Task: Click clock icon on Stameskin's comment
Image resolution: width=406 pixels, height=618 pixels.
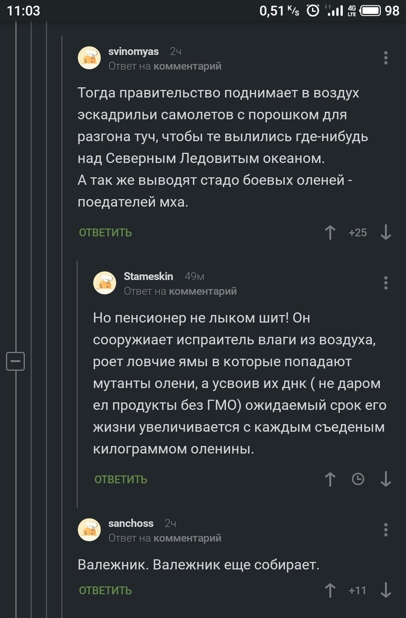Action: click(x=358, y=479)
